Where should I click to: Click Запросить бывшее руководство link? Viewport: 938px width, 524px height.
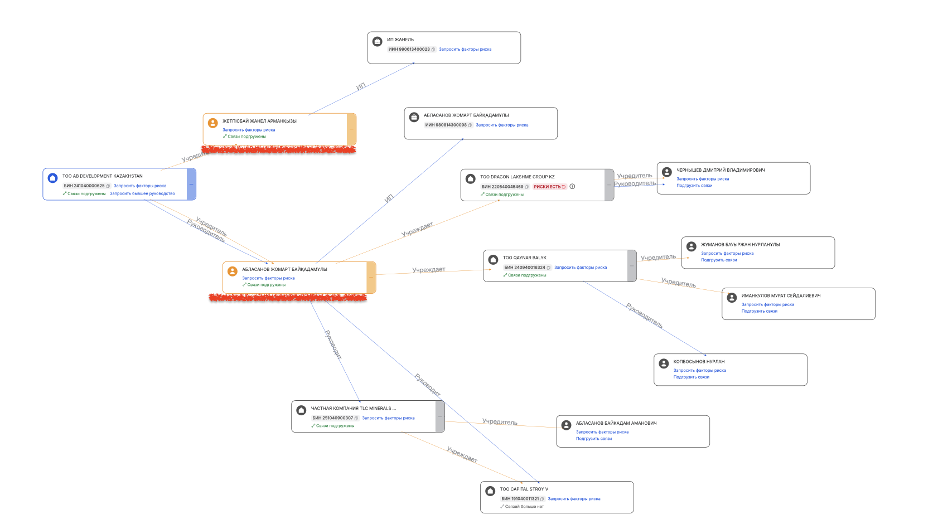(142, 194)
